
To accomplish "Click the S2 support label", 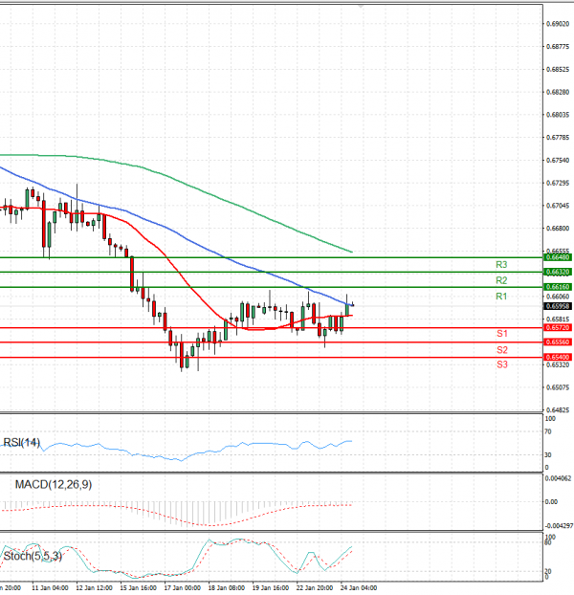I will 502,350.
